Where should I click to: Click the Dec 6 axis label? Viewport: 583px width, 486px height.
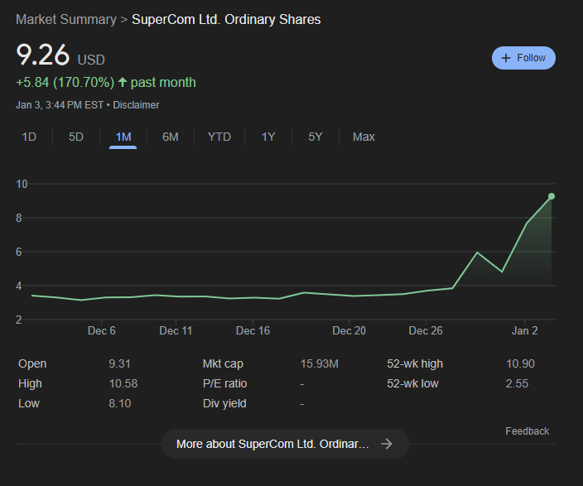click(102, 330)
